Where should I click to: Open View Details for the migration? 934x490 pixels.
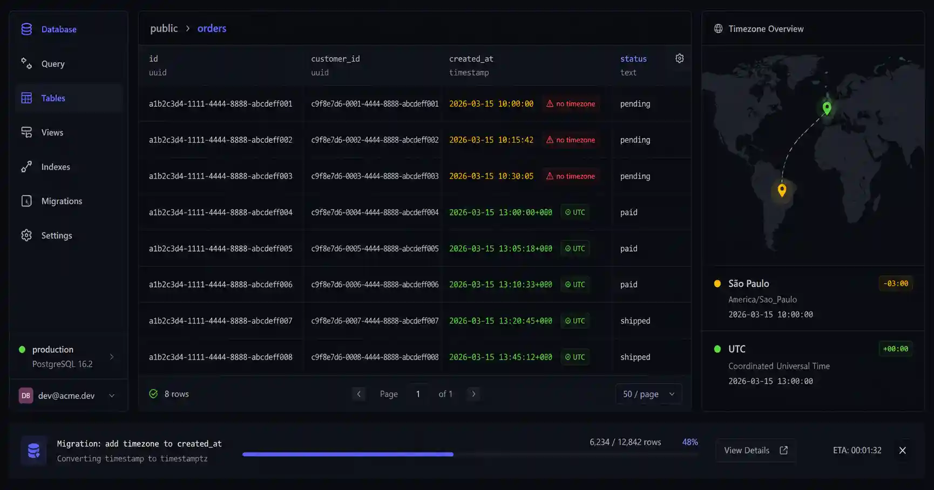756,451
